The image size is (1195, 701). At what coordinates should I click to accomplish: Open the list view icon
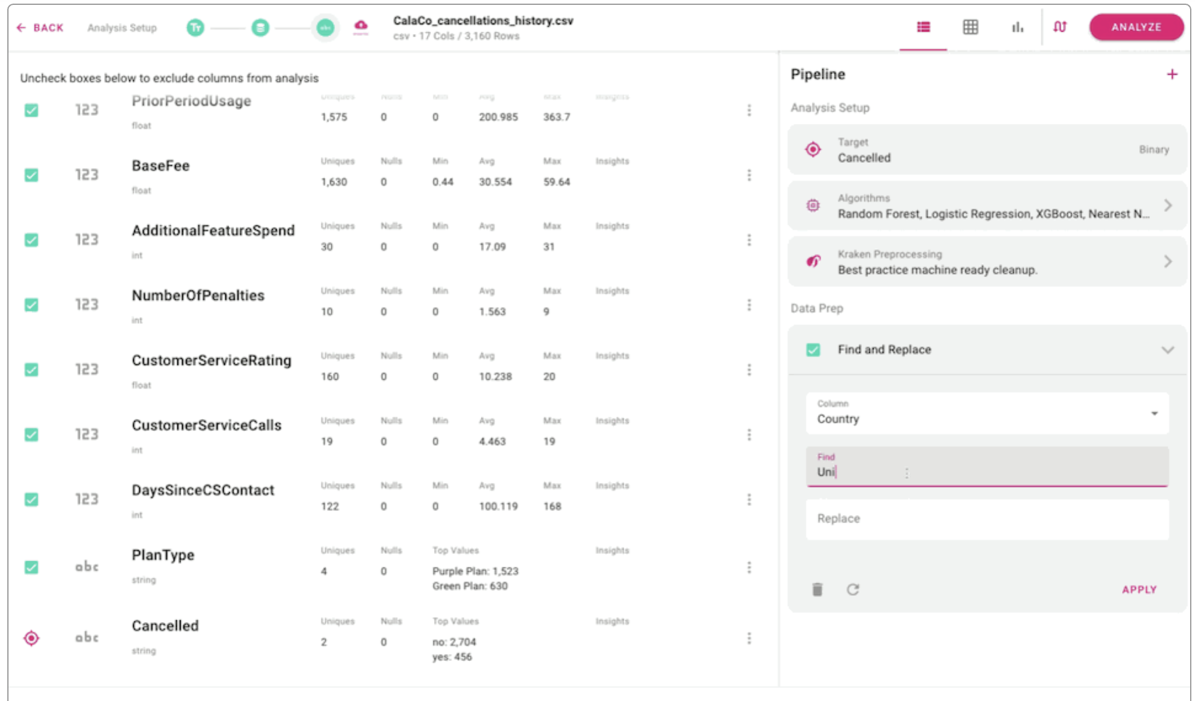pyautogui.click(x=923, y=27)
